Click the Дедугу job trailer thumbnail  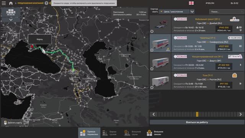coord(160,62)
